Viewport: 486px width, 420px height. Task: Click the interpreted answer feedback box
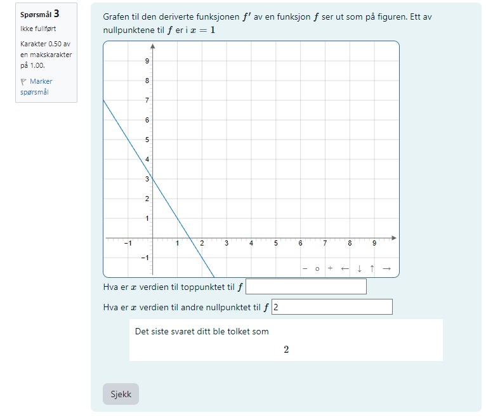coord(286,340)
